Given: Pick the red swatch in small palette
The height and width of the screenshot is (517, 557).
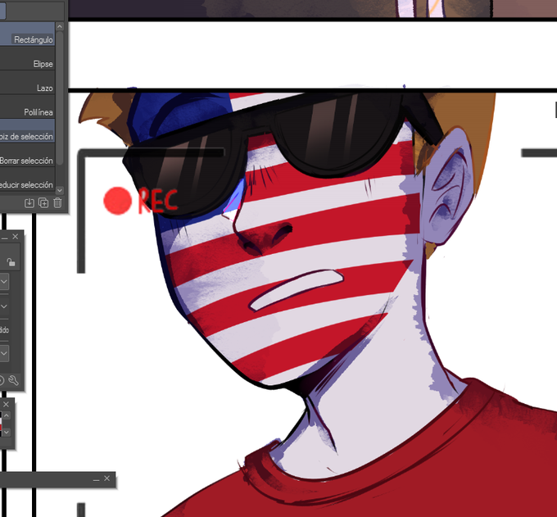Looking at the screenshot, I should [x=1, y=426].
